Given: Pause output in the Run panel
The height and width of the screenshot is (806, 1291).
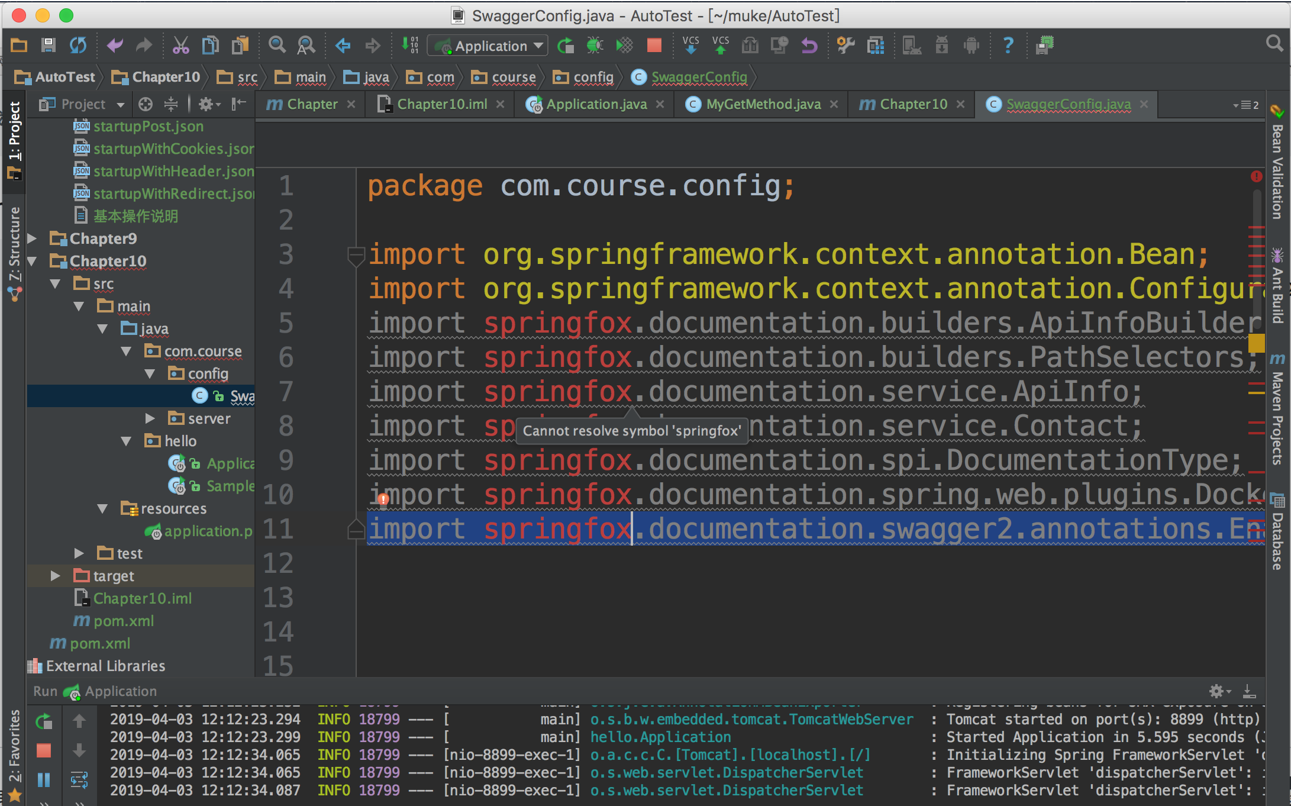Looking at the screenshot, I should click(44, 780).
